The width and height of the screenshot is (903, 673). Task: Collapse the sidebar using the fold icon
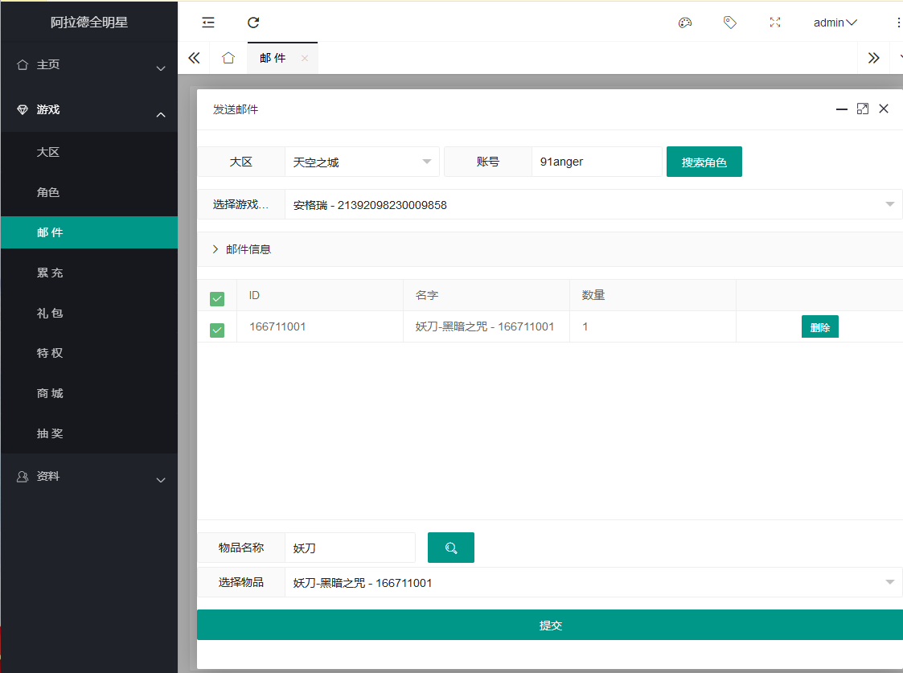point(208,22)
